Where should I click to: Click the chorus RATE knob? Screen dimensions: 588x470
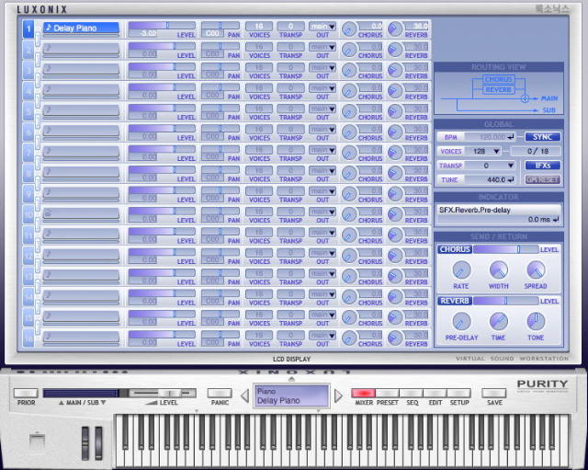[461, 269]
